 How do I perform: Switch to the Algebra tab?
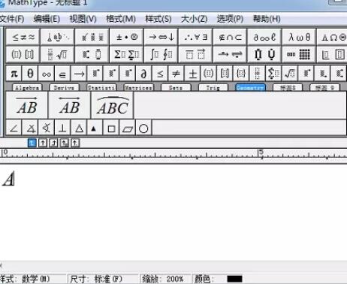click(x=27, y=87)
